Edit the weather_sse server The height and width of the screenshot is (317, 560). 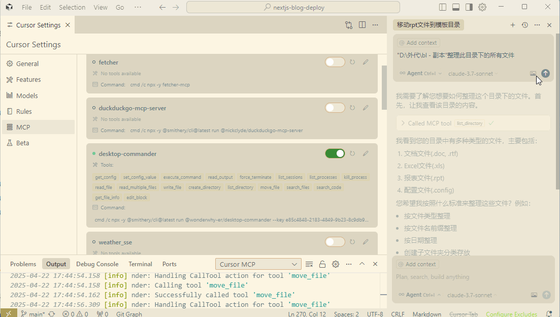[x=366, y=242]
